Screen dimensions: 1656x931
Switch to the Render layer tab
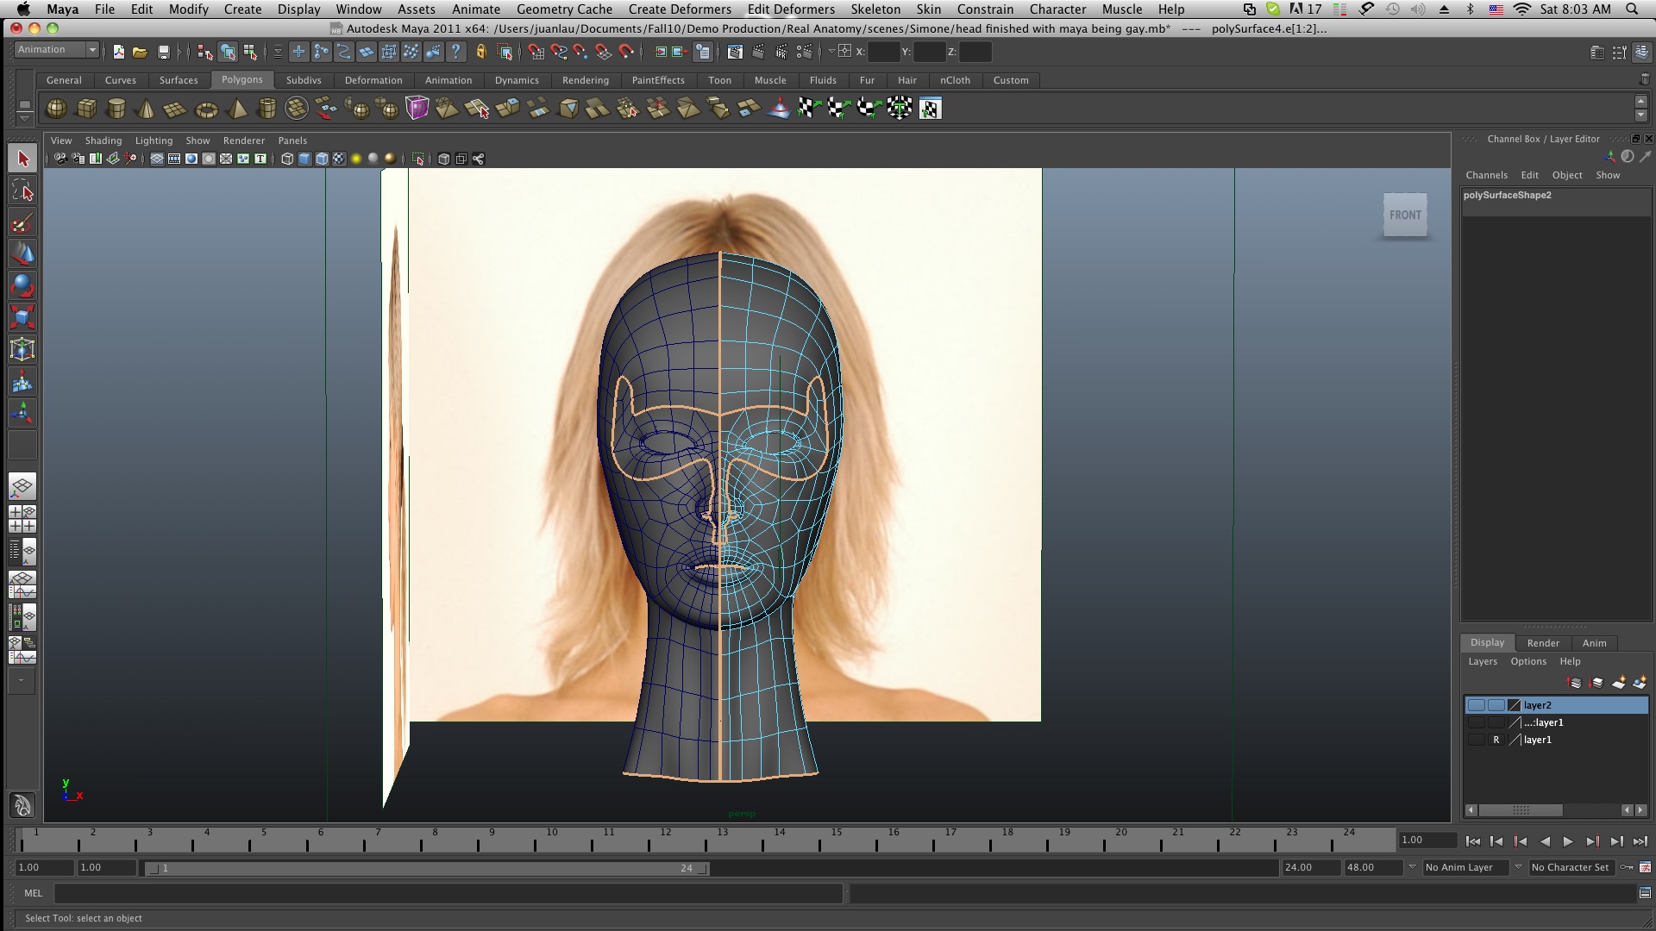(1543, 643)
